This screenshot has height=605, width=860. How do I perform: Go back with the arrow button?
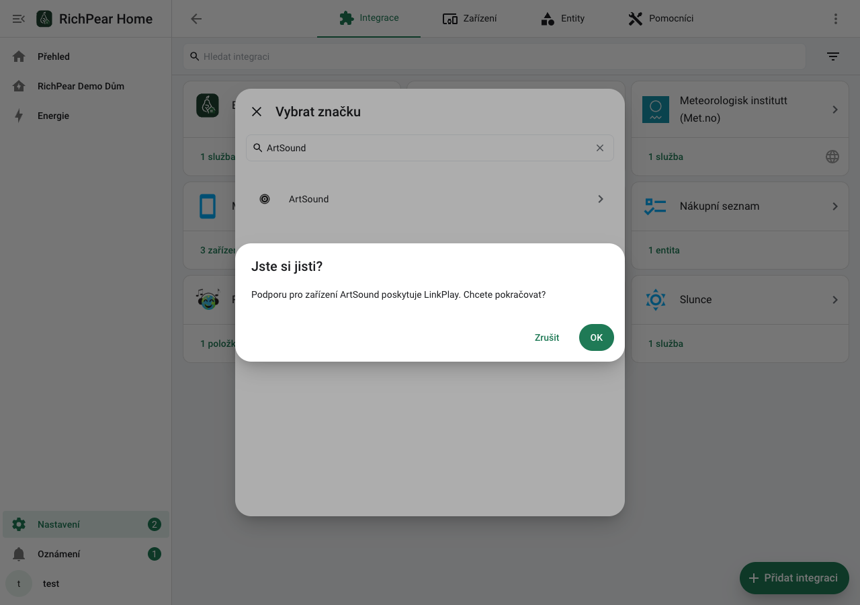pyautogui.click(x=196, y=19)
